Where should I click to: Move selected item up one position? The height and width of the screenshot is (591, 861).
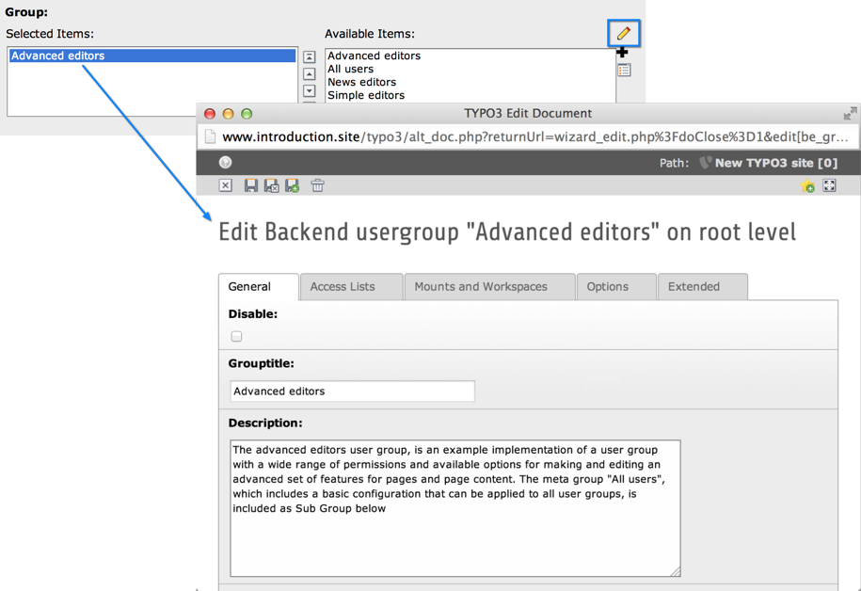coord(310,73)
